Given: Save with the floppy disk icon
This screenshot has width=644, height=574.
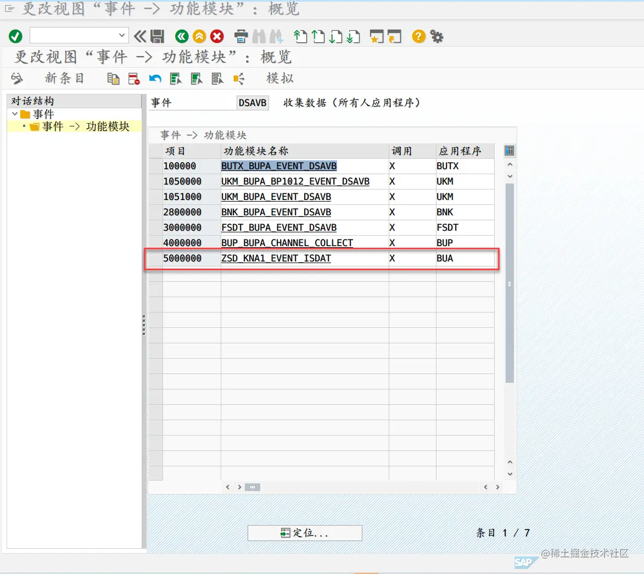Looking at the screenshot, I should [x=158, y=37].
